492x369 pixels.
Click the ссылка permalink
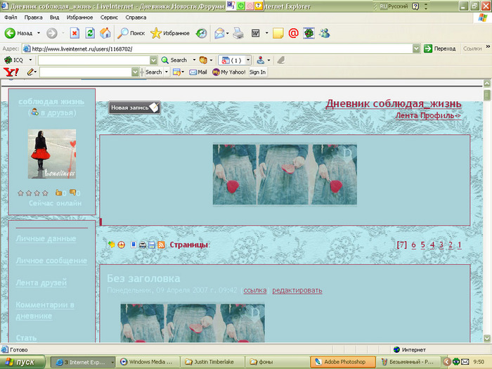[x=255, y=290]
